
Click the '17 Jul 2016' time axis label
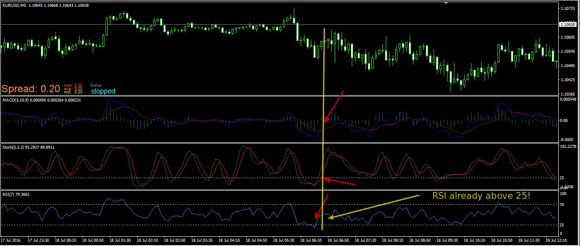[11, 240]
